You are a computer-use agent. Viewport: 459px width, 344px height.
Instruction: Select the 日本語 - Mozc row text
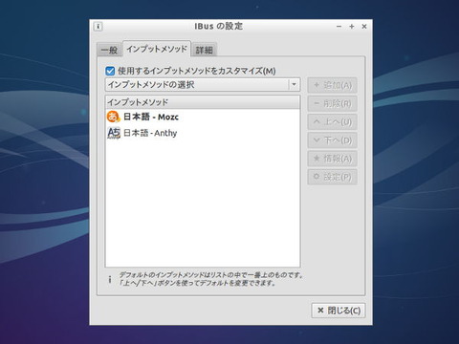click(151, 117)
